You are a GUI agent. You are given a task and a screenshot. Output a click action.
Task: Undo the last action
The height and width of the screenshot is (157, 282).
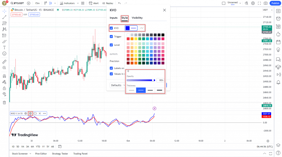coord(120,3)
